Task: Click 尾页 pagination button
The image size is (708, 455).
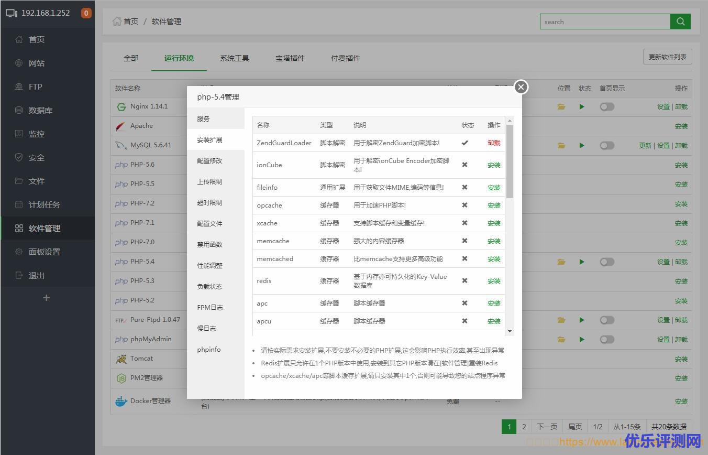Action: [x=575, y=427]
